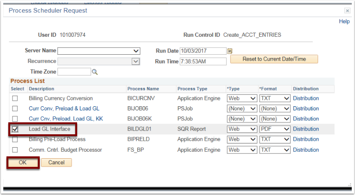Change Format dropdown for BICURCNV row
355x195 pixels.
pyautogui.click(x=275, y=98)
